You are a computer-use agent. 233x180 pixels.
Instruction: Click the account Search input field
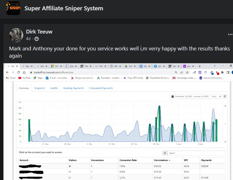pos(196,153)
